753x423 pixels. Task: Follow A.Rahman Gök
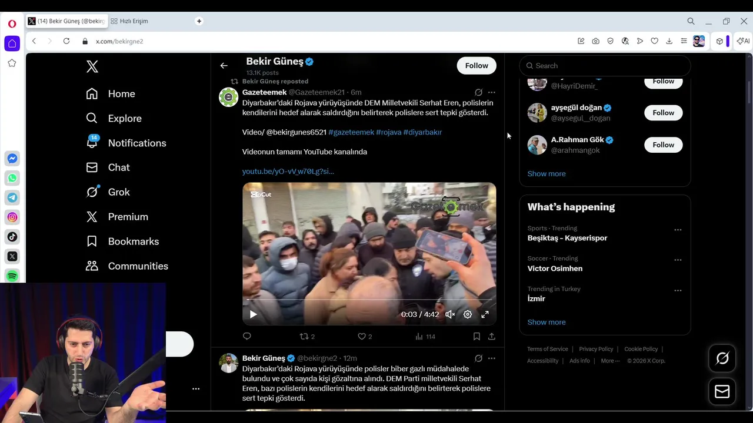pyautogui.click(x=663, y=145)
